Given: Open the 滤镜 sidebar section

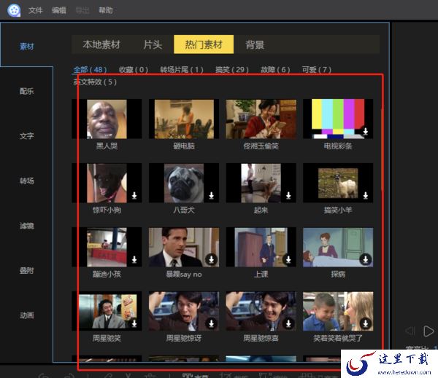Looking at the screenshot, I should click(27, 226).
